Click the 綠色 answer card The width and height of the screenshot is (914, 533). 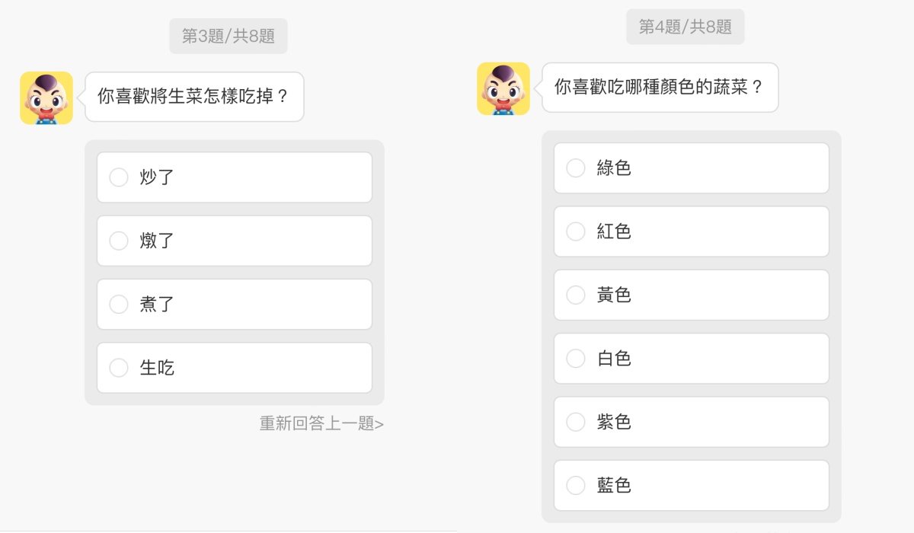[x=692, y=168]
